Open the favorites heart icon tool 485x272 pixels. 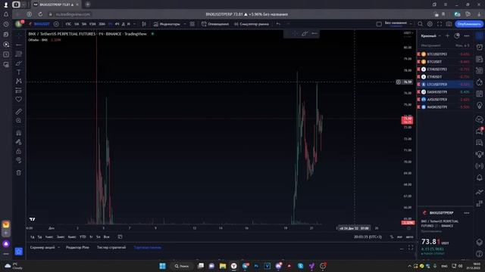point(19,99)
